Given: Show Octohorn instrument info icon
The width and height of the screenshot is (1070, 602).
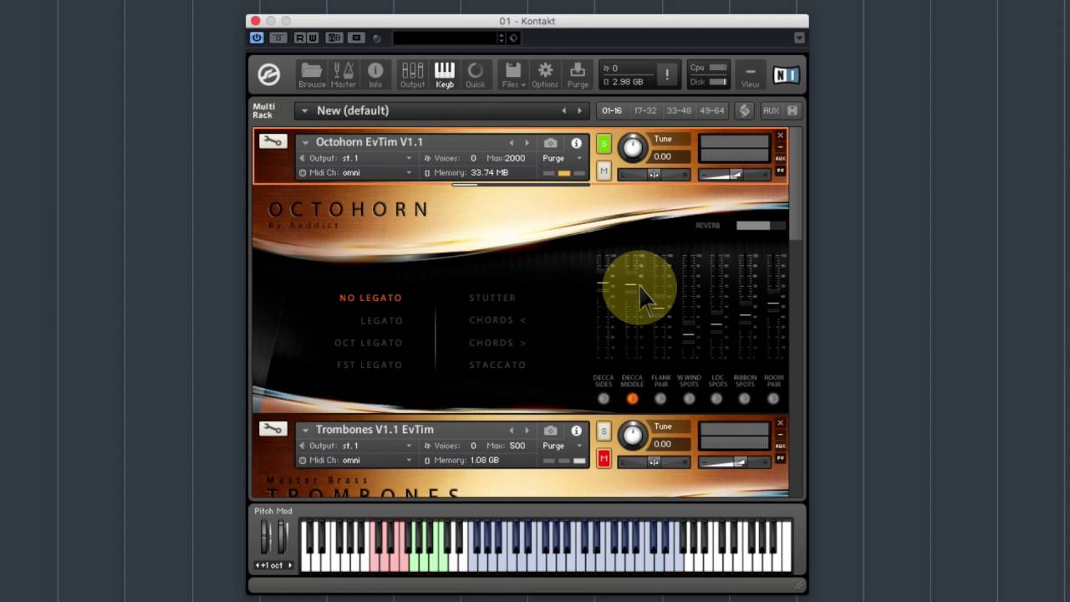Looking at the screenshot, I should 576,143.
